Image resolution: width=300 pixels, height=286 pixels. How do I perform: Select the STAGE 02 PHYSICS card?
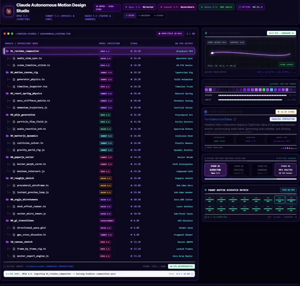click(x=239, y=170)
